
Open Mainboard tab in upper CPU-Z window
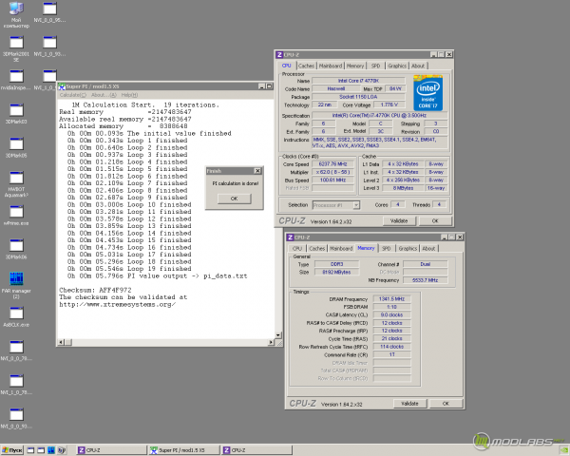click(331, 66)
